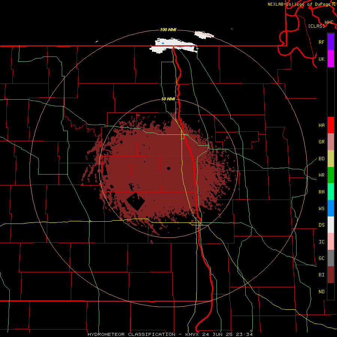Viewport: 337px width, 337px height.
Task: Click the IC legend label
Action: coord(321,242)
